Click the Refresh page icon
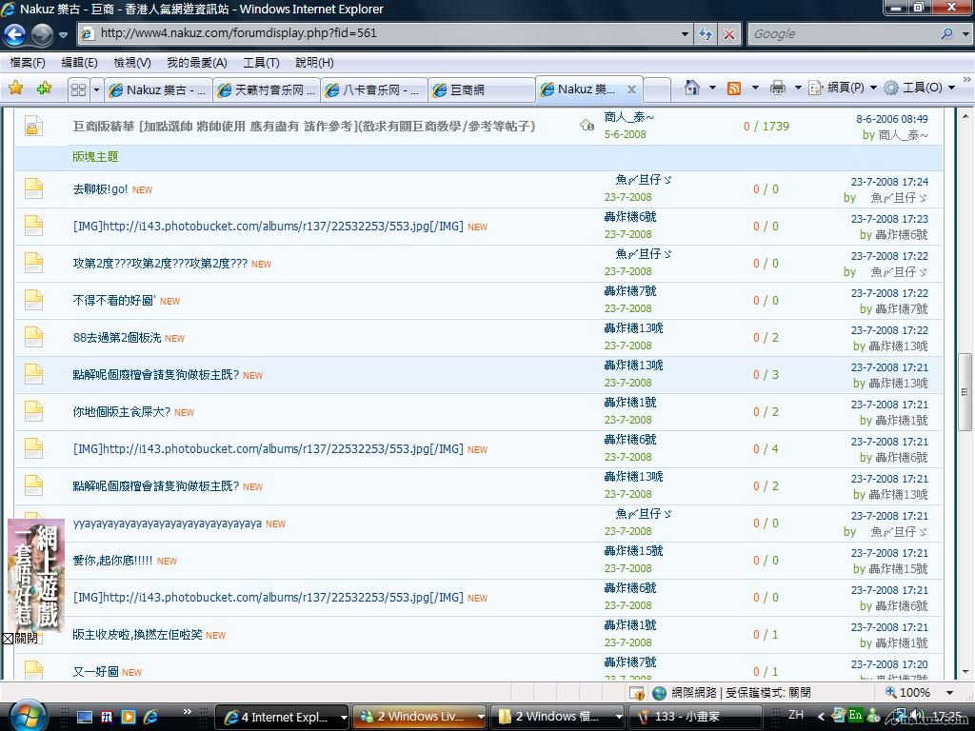The width and height of the screenshot is (975, 731). (706, 33)
